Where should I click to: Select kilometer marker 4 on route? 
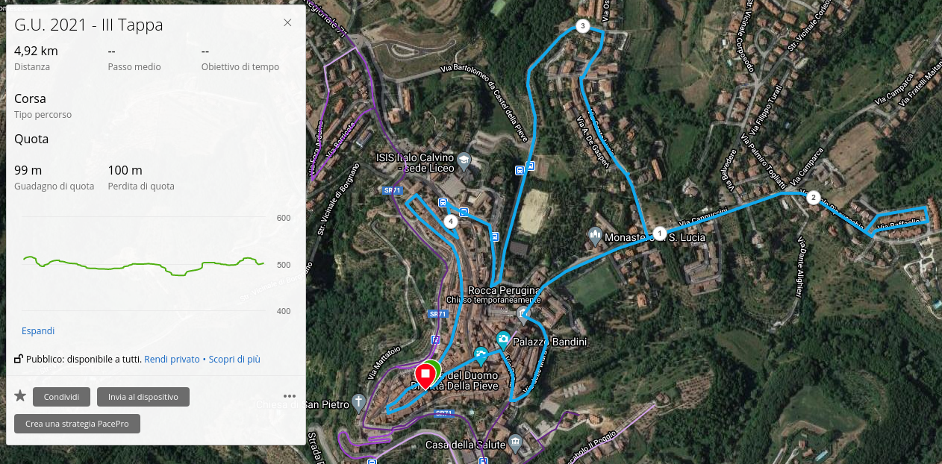tap(450, 222)
